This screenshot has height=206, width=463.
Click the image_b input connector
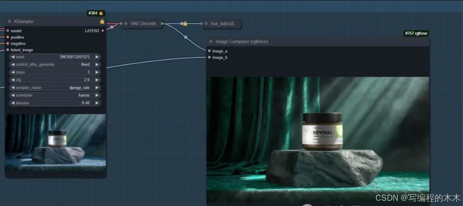[209, 57]
